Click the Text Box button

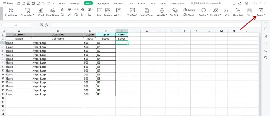[132, 12]
